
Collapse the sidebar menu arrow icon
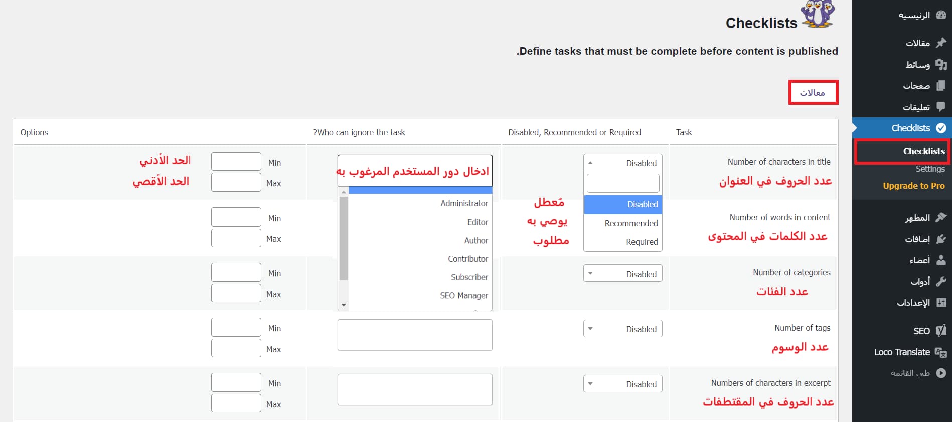click(941, 373)
